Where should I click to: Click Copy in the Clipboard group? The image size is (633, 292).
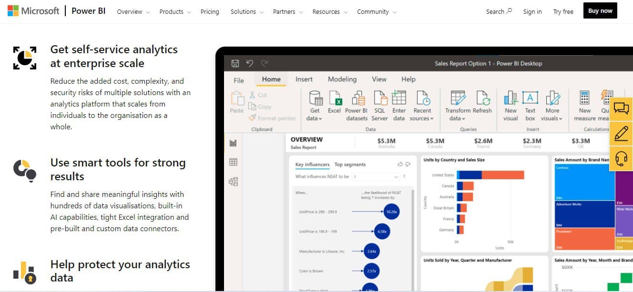[x=260, y=107]
